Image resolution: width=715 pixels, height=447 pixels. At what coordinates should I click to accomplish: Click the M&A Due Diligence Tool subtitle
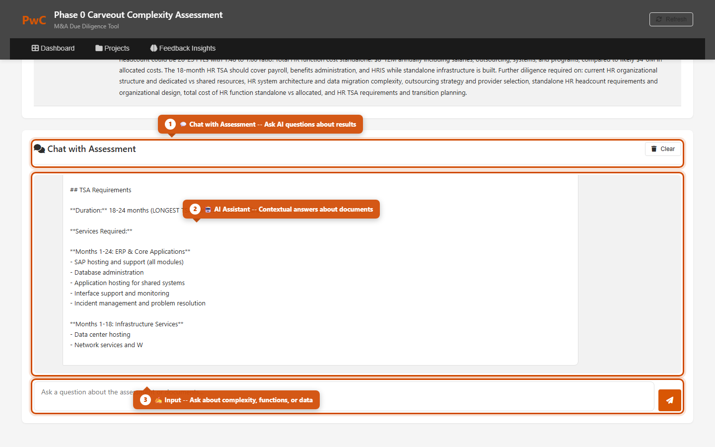86,26
